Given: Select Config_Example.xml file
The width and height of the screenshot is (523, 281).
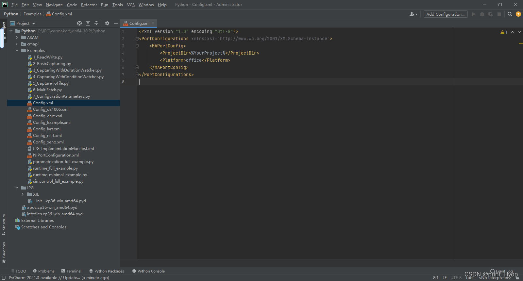Looking at the screenshot, I should tap(52, 123).
